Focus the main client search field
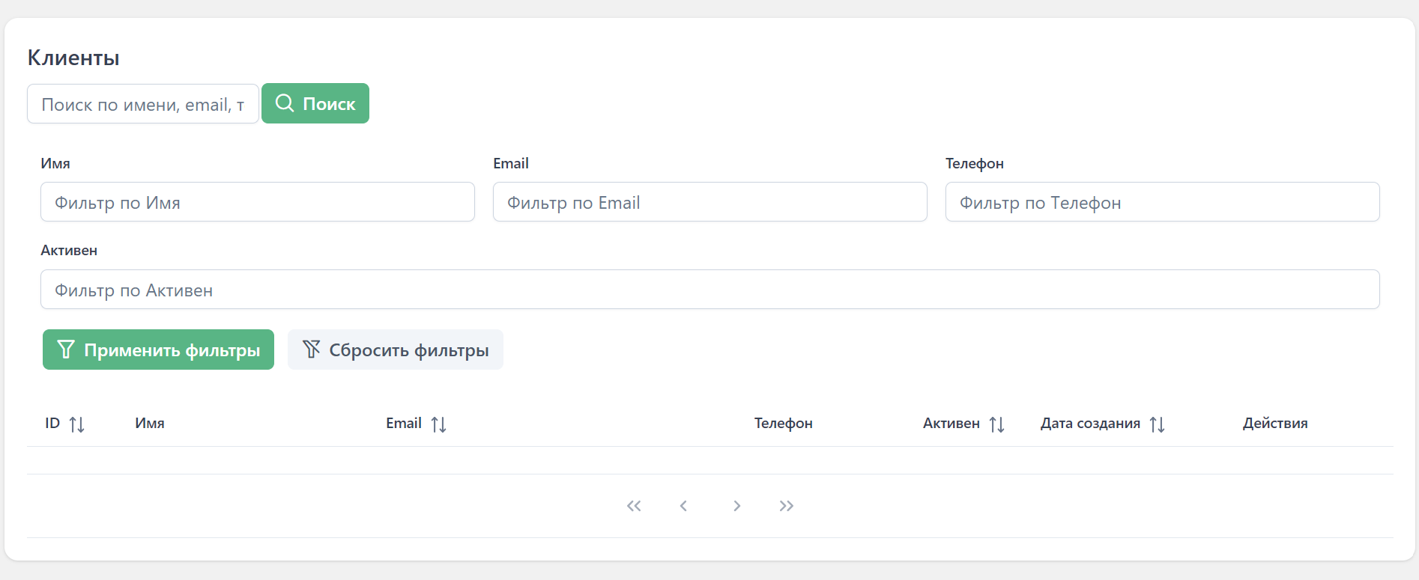This screenshot has width=1419, height=580. coord(143,104)
